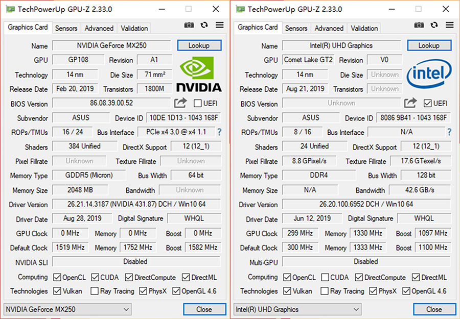
Task: Switch to Advanced tab in Intel window
Action: (329, 29)
